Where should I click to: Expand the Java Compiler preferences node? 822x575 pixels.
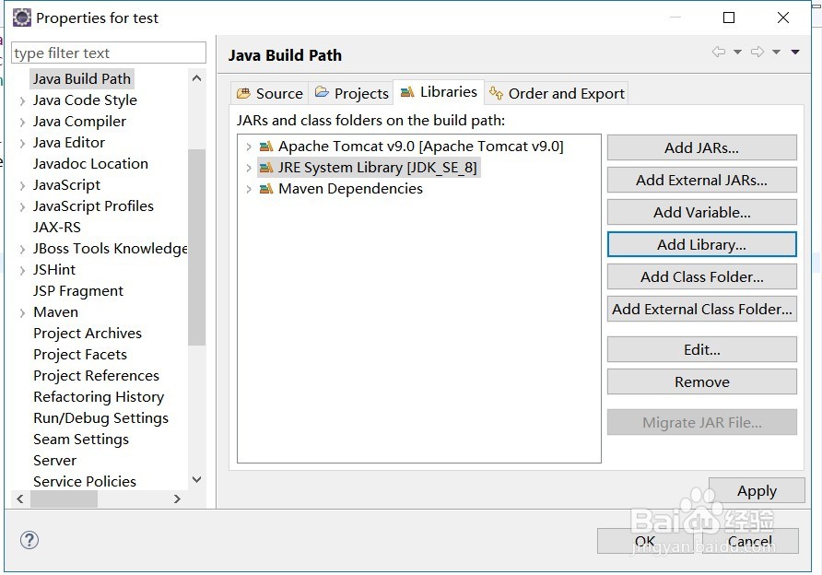[22, 122]
